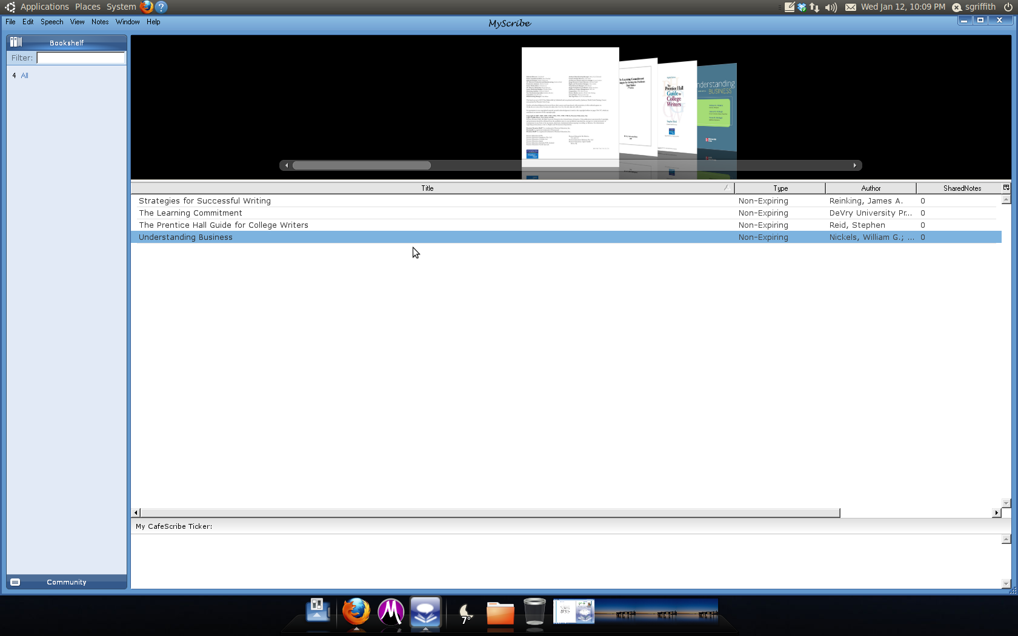Viewport: 1018px width, 636px height.
Task: Click the Type column header
Action: tap(780, 188)
